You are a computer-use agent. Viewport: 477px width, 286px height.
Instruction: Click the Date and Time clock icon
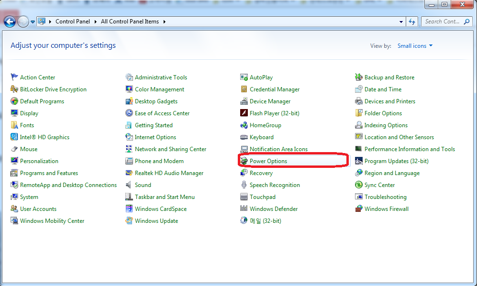click(x=359, y=89)
